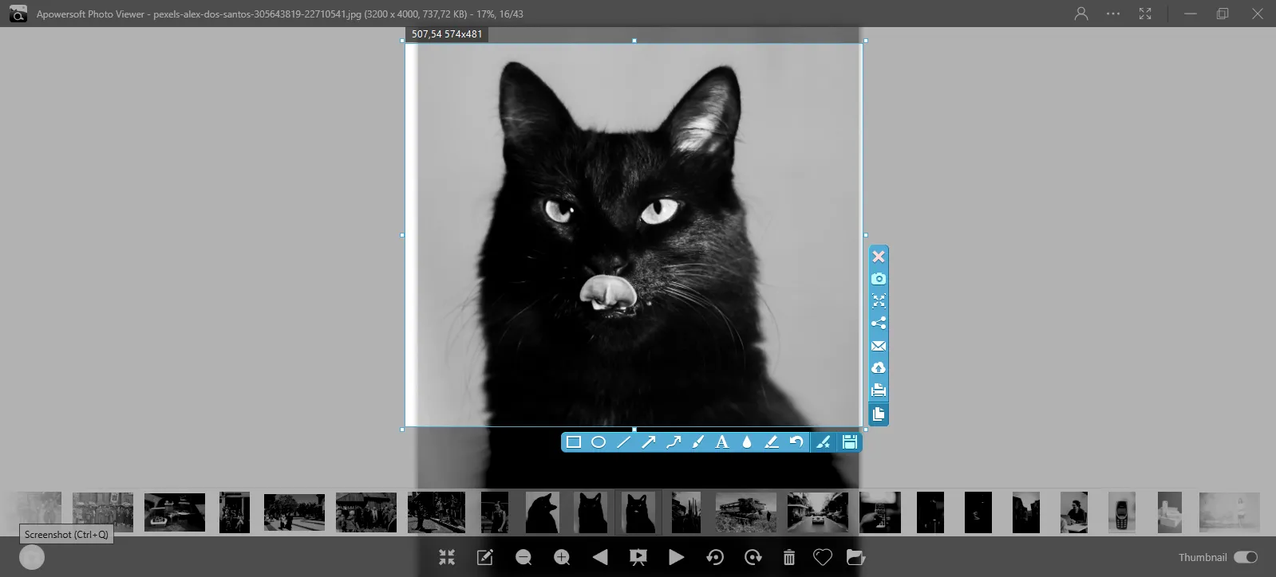The width and height of the screenshot is (1276, 577).
Task: Expand selection to fullscreen in side toolbar
Action: point(879,301)
